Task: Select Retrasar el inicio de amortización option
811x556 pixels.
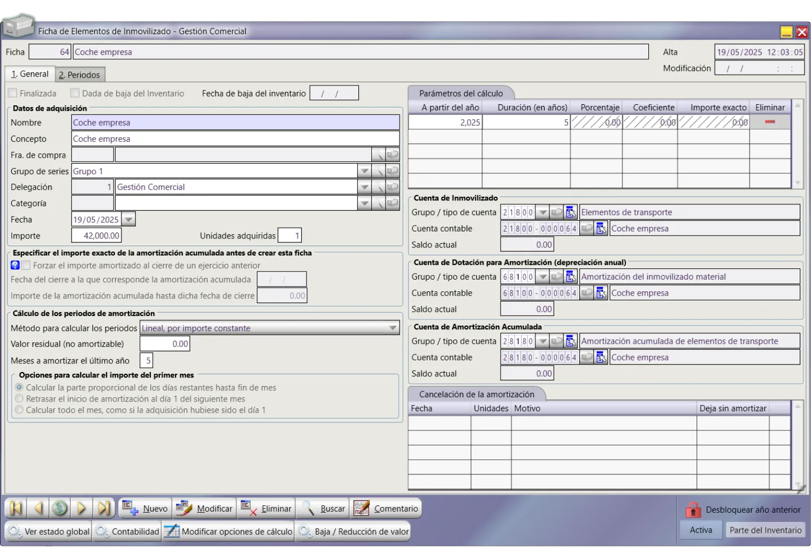Action: (x=20, y=399)
